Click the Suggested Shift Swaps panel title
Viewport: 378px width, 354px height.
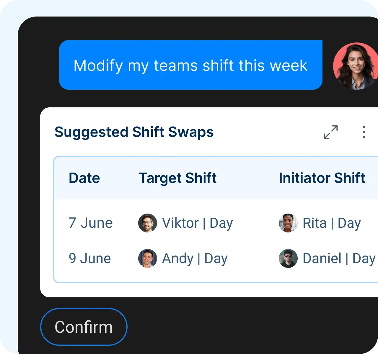pos(134,132)
